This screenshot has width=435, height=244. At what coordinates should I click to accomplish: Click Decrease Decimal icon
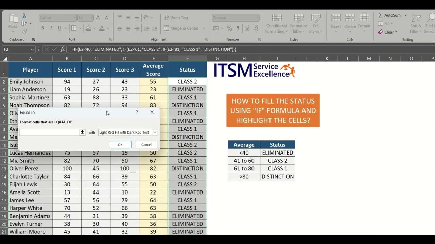256,28
